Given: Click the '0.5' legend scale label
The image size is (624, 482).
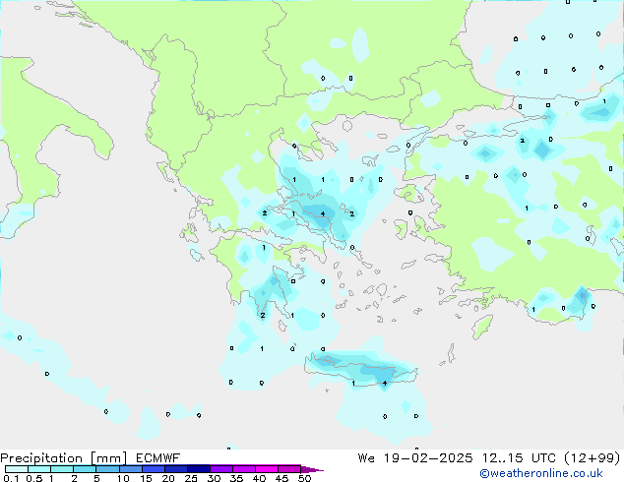Looking at the screenshot, I should pos(33,478).
